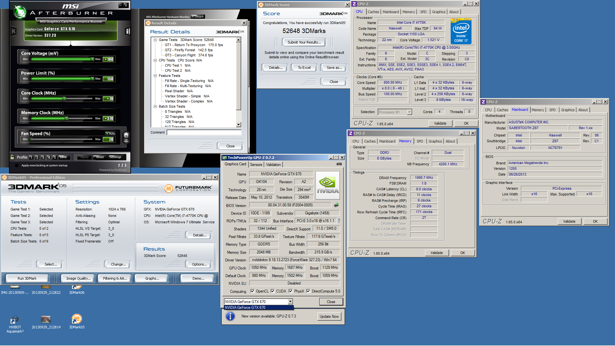This screenshot has width=615, height=346.
Task: Click the bus interface question mark icon
Action: pyautogui.click(x=339, y=221)
